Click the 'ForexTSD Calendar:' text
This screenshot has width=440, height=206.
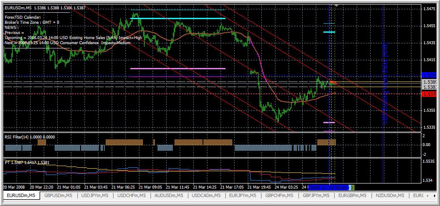[23, 17]
